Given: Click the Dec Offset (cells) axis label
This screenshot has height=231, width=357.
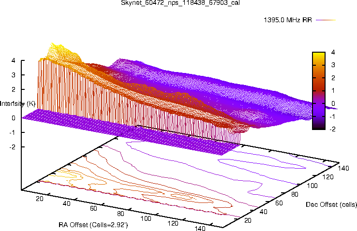Looking at the screenshot, I should [331, 204].
